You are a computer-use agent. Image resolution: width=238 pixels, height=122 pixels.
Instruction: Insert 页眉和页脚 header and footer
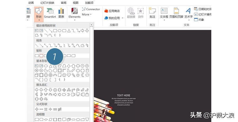pyautogui.click(x=176, y=13)
